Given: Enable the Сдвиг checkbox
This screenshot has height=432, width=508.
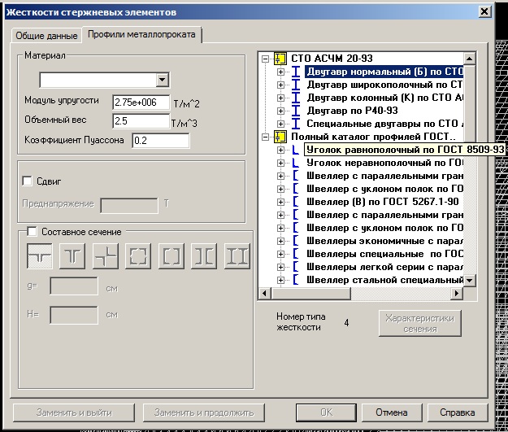Looking at the screenshot, I should (x=28, y=181).
